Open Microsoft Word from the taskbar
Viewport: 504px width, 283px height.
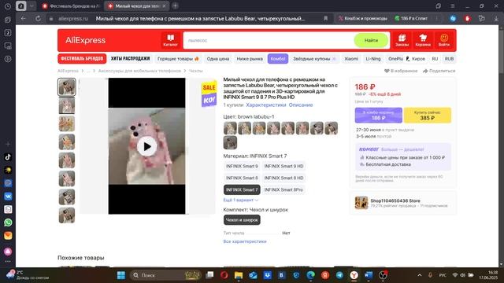click(x=369, y=275)
